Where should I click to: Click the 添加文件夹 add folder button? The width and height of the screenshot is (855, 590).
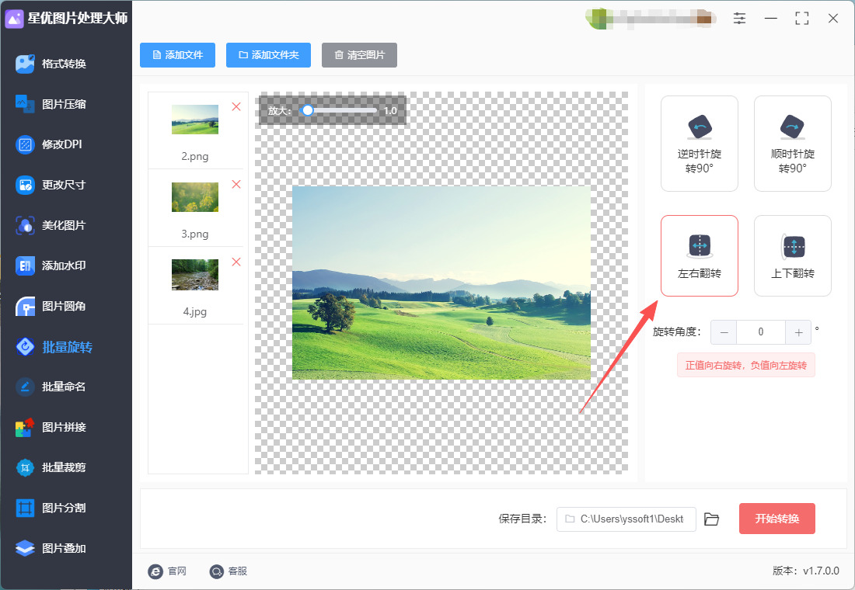[x=268, y=55]
